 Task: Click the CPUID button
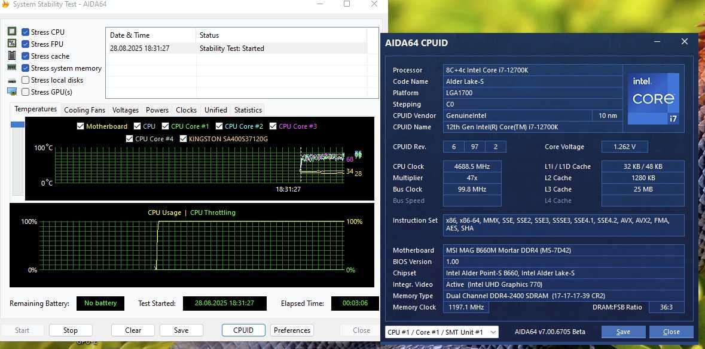coord(243,330)
